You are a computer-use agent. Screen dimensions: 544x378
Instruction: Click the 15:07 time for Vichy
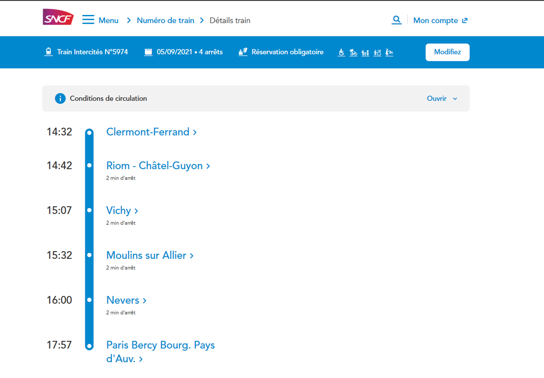[59, 210]
